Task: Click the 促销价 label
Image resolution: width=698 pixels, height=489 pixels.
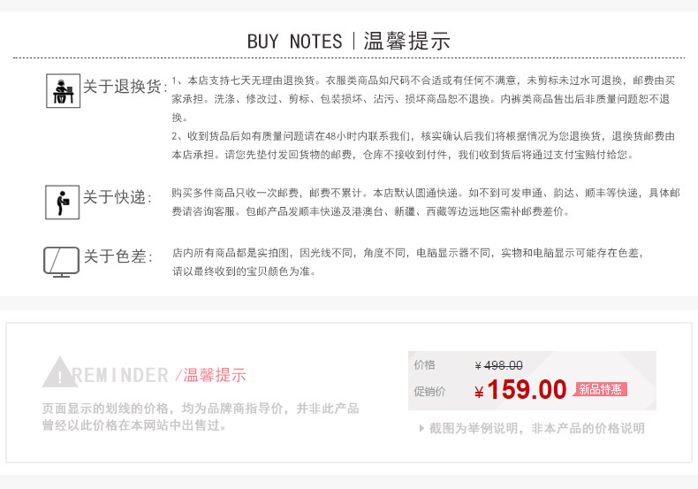Action: (x=429, y=391)
